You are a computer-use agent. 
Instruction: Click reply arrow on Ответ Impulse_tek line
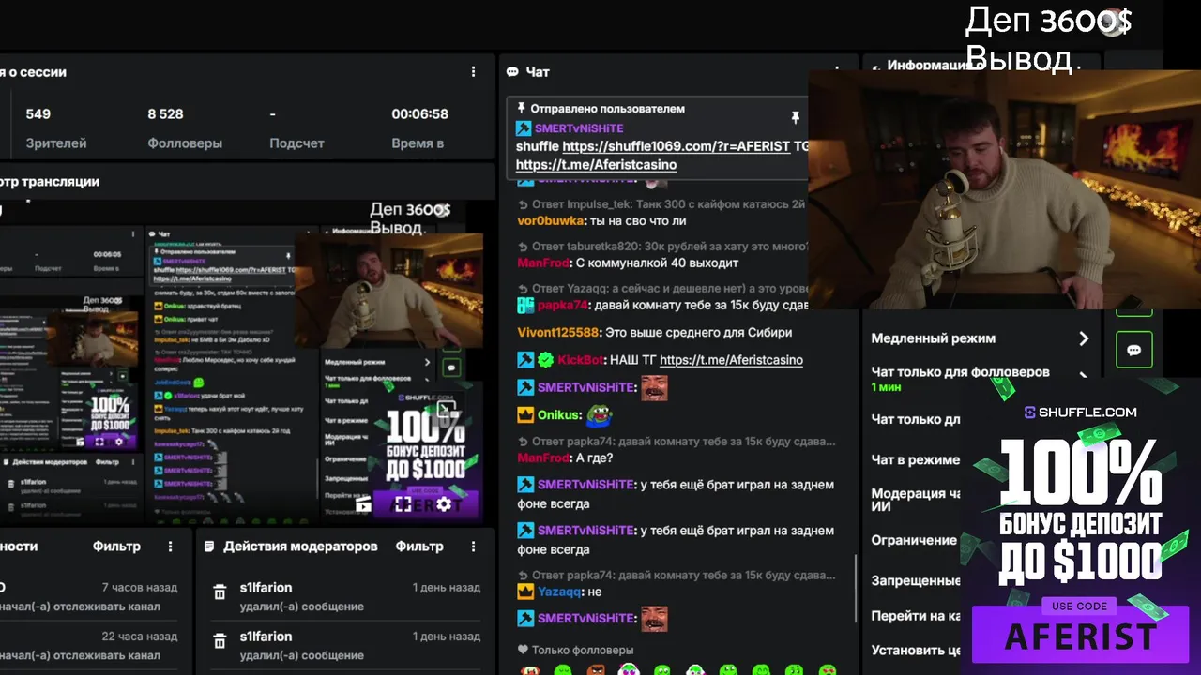523,203
